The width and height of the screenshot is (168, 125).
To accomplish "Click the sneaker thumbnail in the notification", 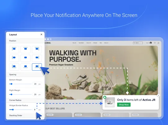I will coord(110,102).
